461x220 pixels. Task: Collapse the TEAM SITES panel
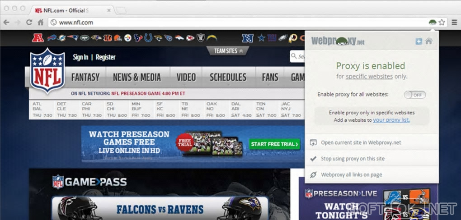(x=228, y=51)
